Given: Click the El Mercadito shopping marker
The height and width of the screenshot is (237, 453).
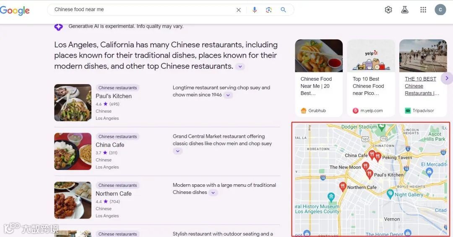Looking at the screenshot, I should [x=430, y=172].
